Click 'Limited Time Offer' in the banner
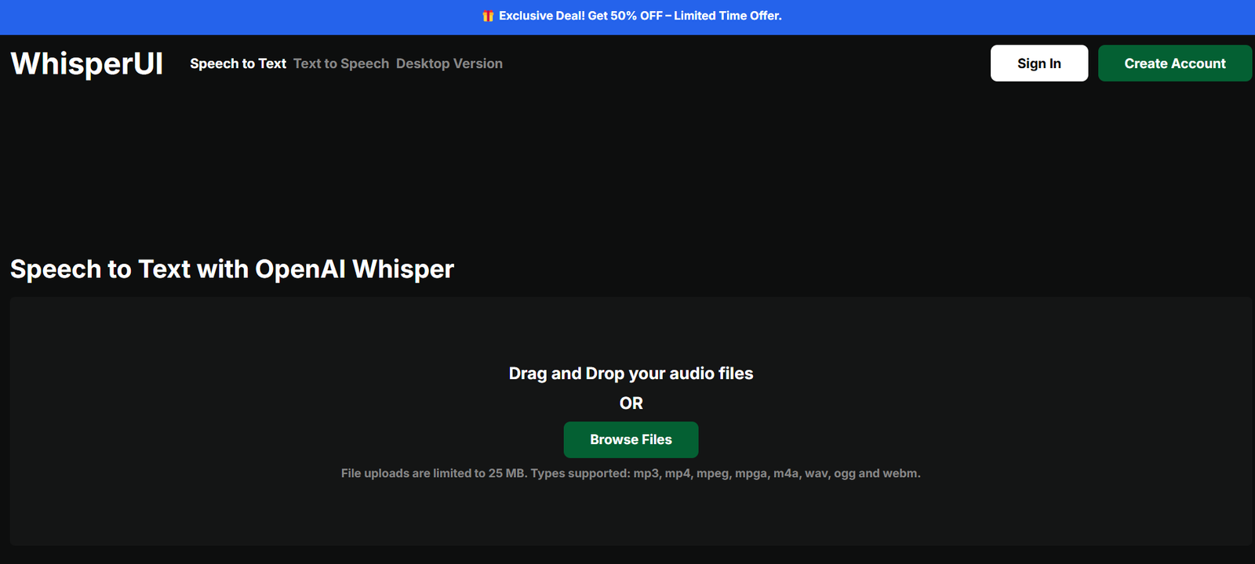This screenshot has height=564, width=1255. point(727,16)
